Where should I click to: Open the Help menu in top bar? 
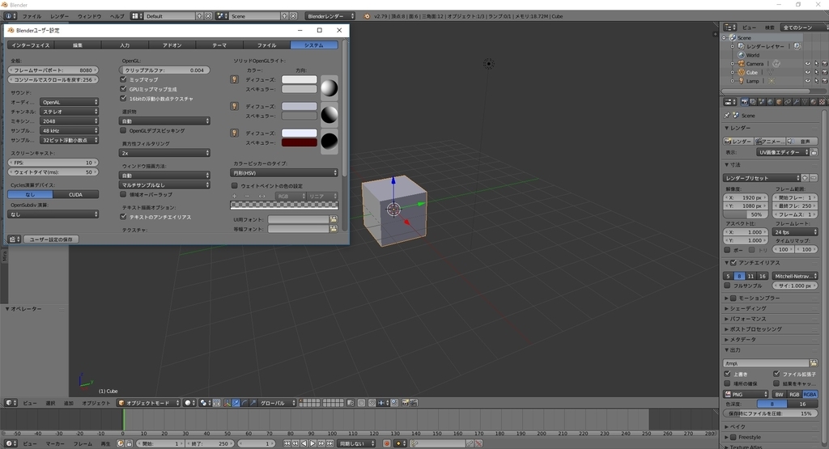click(x=117, y=16)
